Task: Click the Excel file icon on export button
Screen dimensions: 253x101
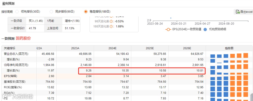Action: [x=238, y=12]
